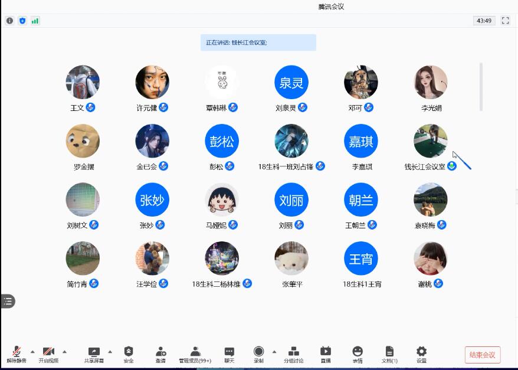Start 分组讨论 breakout rooms
518x370 pixels.
coord(293,353)
